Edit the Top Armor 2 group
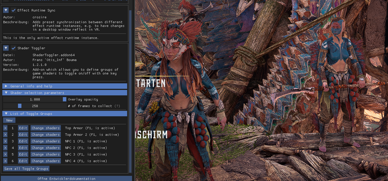This screenshot has height=181, width=388. tap(23, 135)
